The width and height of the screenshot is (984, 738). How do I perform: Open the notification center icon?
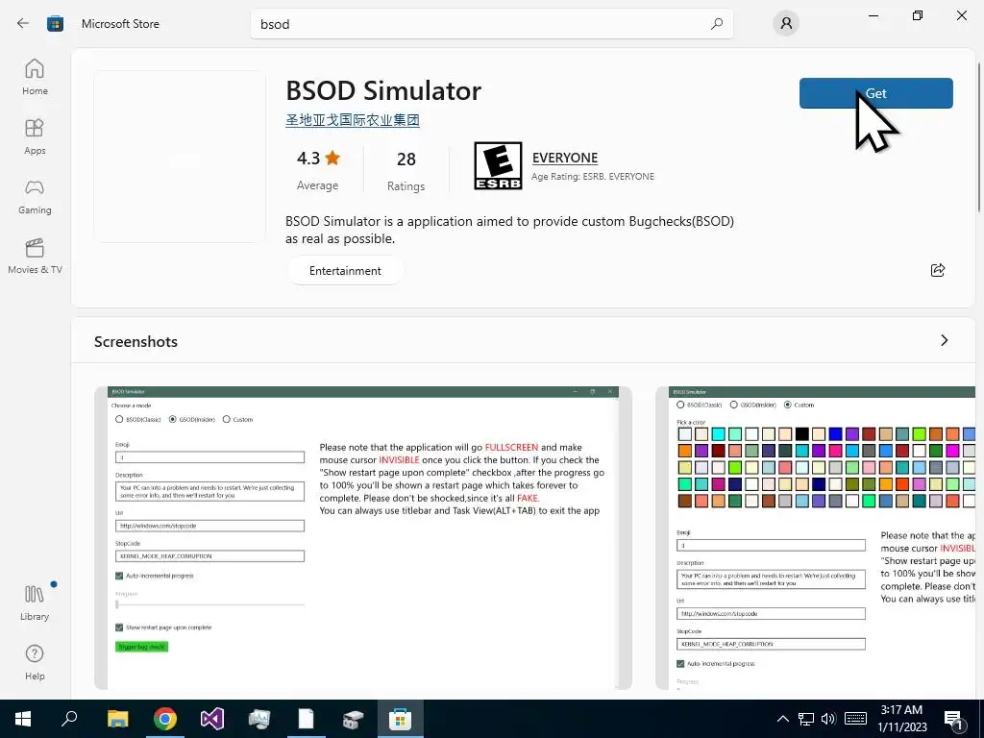tap(954, 720)
